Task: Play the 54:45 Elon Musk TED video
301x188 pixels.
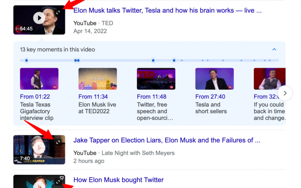Action: [40, 18]
